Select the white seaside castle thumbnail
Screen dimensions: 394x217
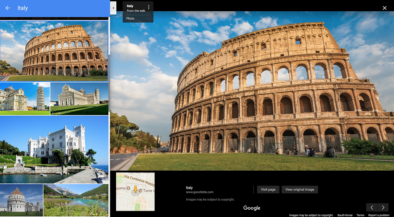pos(54,150)
